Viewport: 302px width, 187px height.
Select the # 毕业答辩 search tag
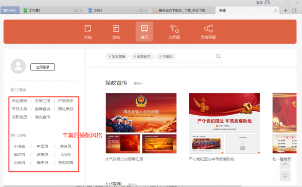(x=117, y=57)
